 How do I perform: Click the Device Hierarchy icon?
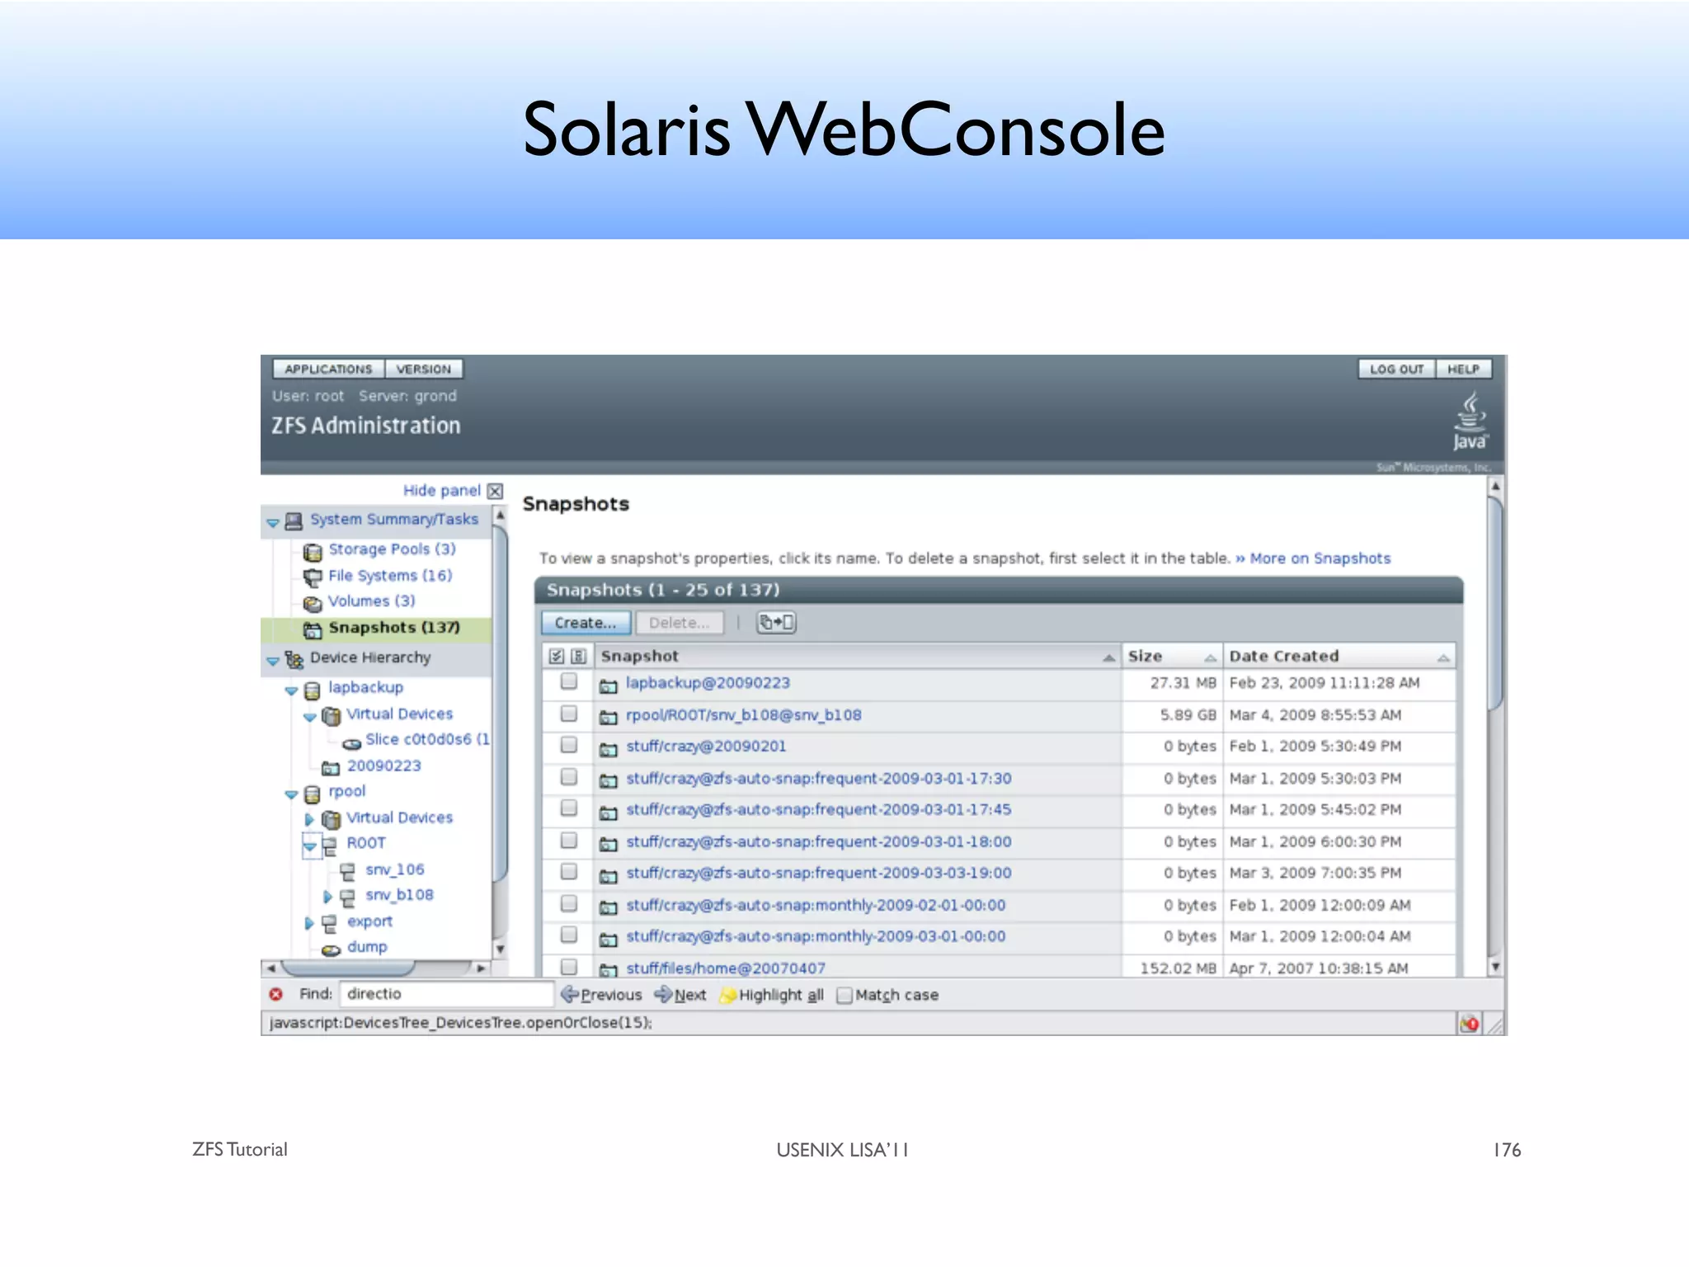pos(294,659)
